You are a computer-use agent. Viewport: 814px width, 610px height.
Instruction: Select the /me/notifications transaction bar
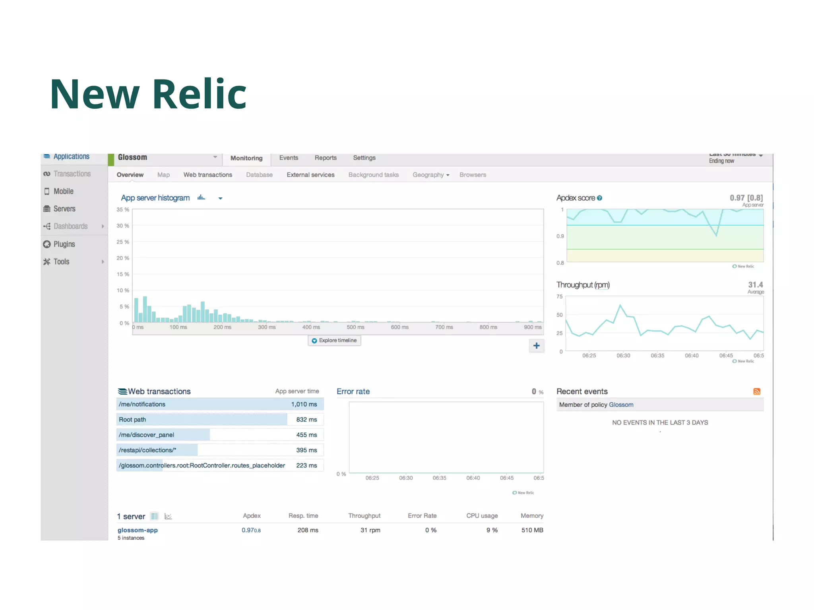[x=220, y=404]
